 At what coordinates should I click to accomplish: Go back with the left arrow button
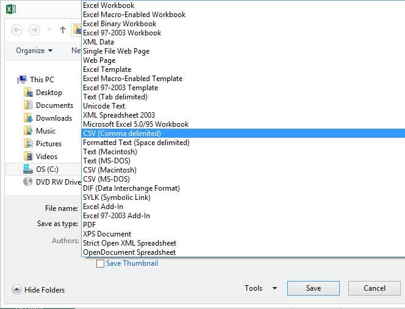pyautogui.click(x=17, y=30)
